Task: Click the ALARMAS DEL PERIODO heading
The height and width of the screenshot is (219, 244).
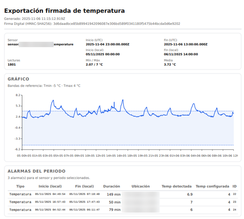Action: pos(37,171)
